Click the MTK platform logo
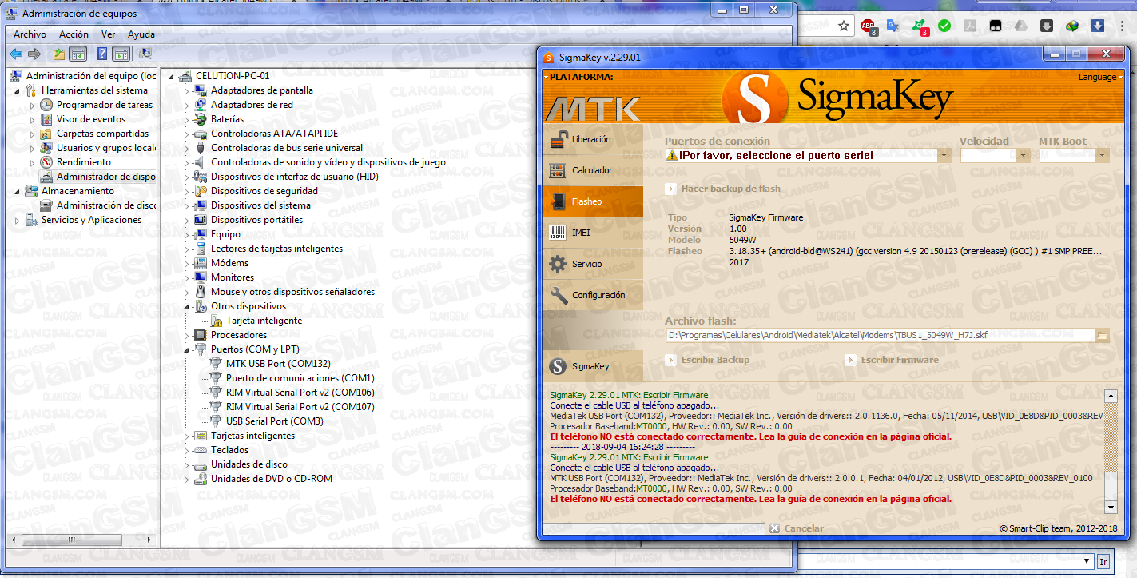The width and height of the screenshot is (1137, 578). tap(592, 108)
